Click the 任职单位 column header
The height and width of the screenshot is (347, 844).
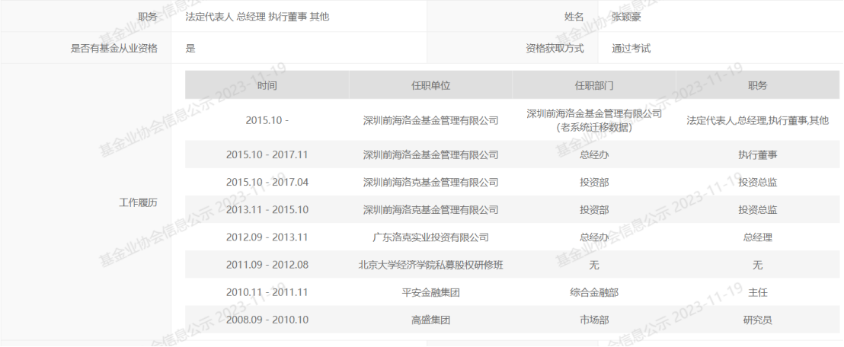click(x=430, y=85)
